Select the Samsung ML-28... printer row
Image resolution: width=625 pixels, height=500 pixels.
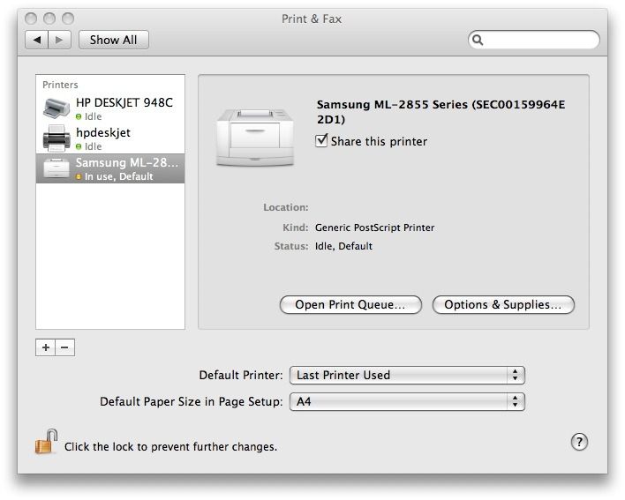click(x=110, y=168)
